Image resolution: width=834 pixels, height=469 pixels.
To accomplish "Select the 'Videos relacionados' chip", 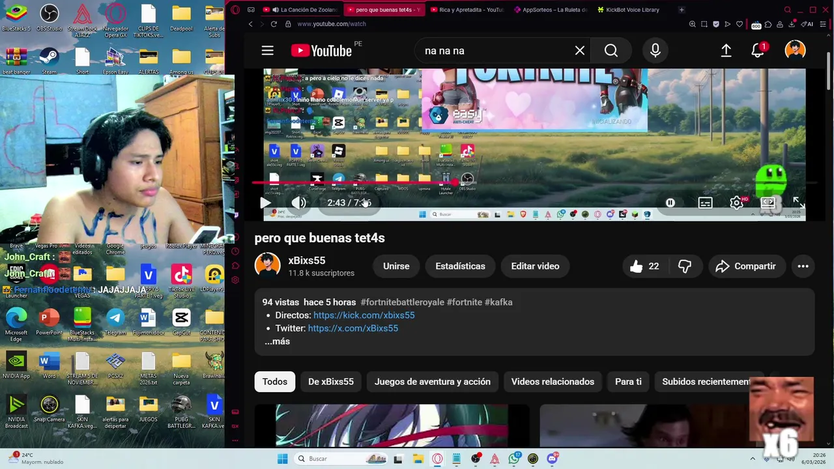I will coord(553,382).
